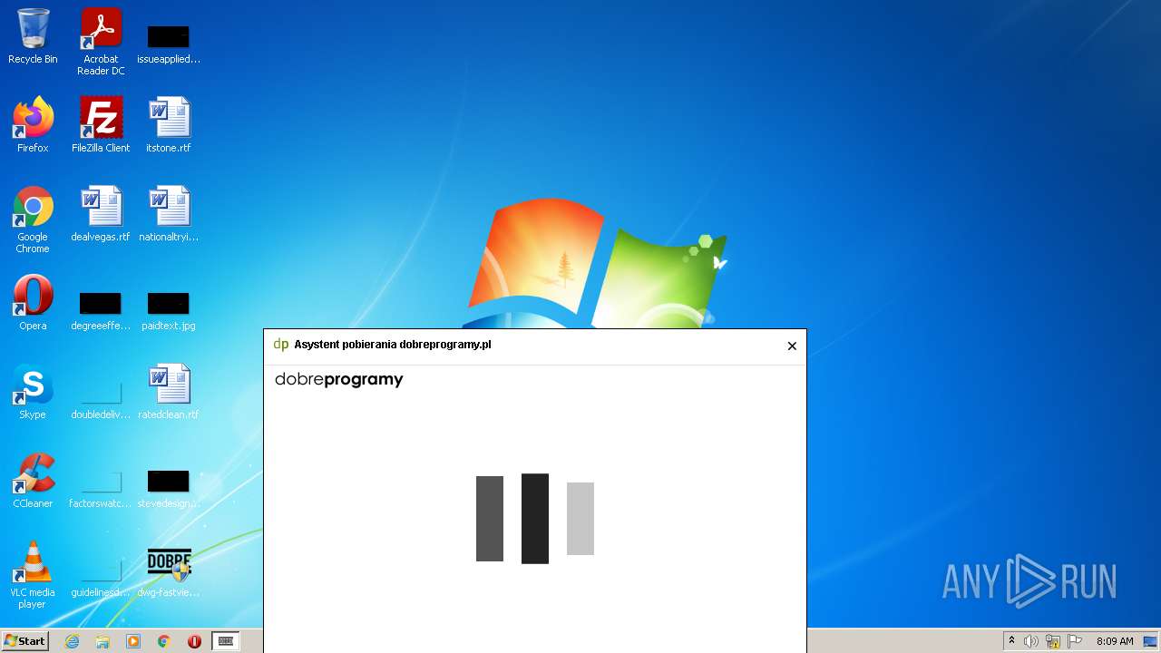1161x653 pixels.
Task: Open Internet Explorer from the taskbar
Action: 73,641
